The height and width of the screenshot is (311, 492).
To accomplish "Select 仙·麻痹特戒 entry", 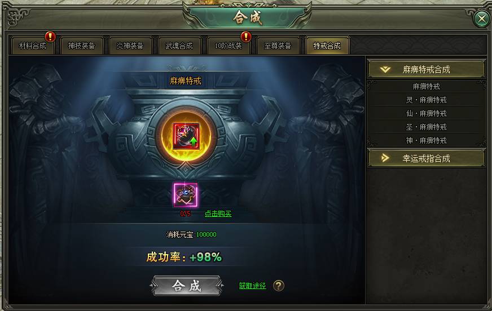I will [426, 113].
